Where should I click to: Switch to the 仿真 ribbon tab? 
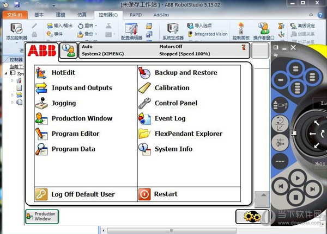coord(82,15)
